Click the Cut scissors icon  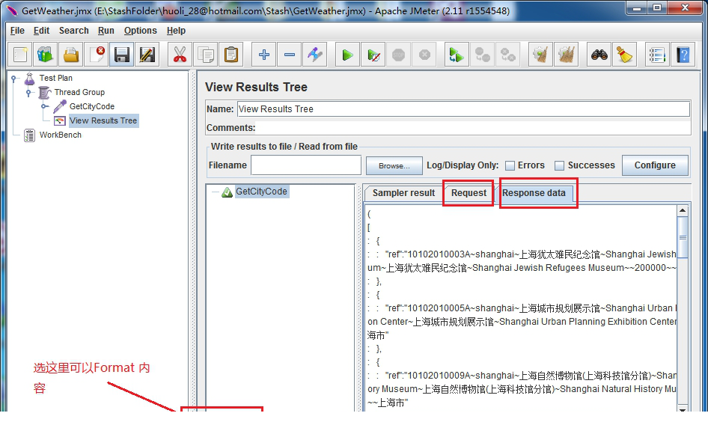(x=180, y=55)
